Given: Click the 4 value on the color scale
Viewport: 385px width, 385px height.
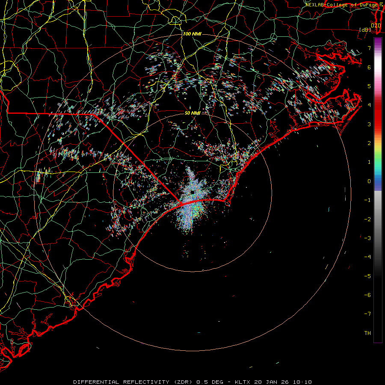Looking at the screenshot, I should pos(369,105).
